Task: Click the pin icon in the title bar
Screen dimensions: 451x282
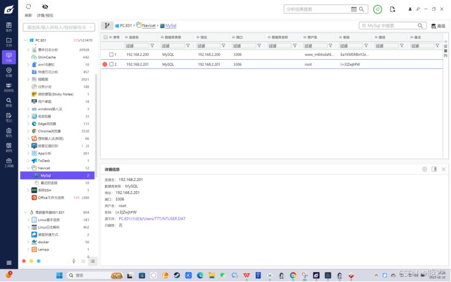Action: [x=418, y=9]
